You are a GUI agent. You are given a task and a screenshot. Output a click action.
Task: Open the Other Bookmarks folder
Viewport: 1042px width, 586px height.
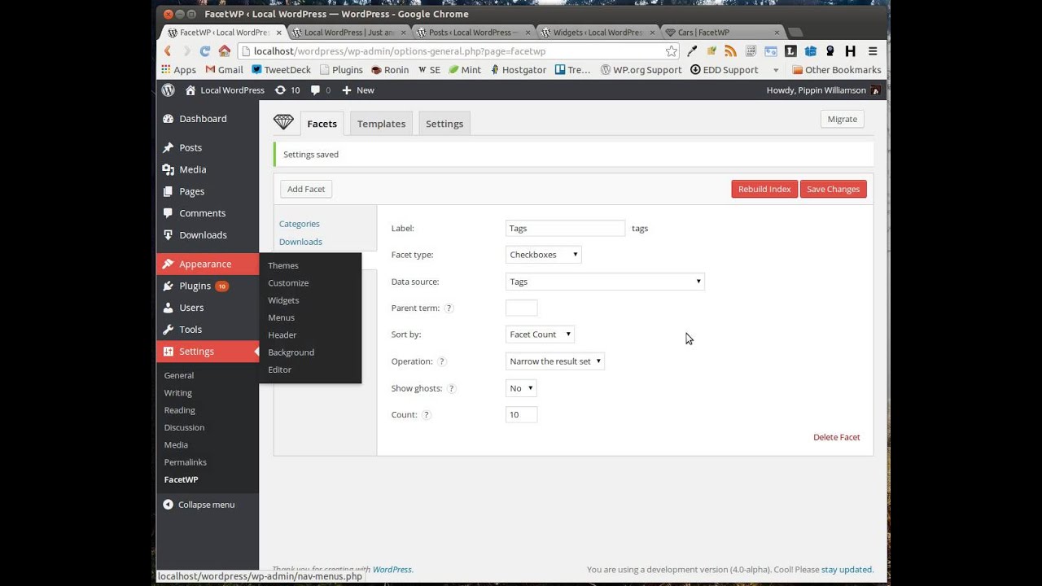click(x=837, y=70)
